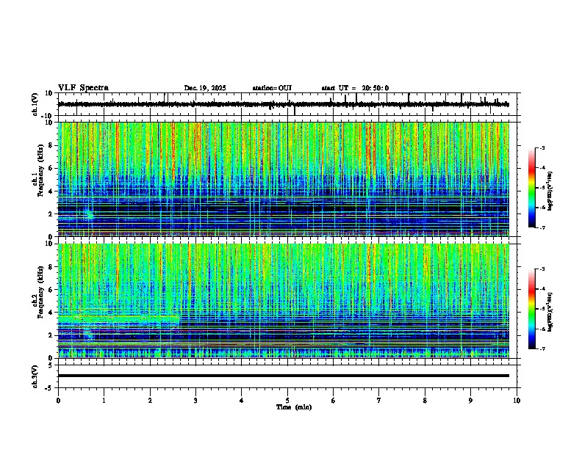Viewport: 582px width, 449px height.
Task: Click the "-4" label on lower color bar
Action: click(x=542, y=289)
